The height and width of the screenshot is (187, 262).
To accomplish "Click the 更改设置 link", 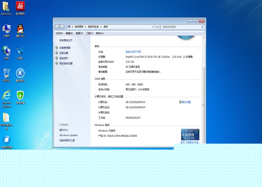I will point(186,102).
